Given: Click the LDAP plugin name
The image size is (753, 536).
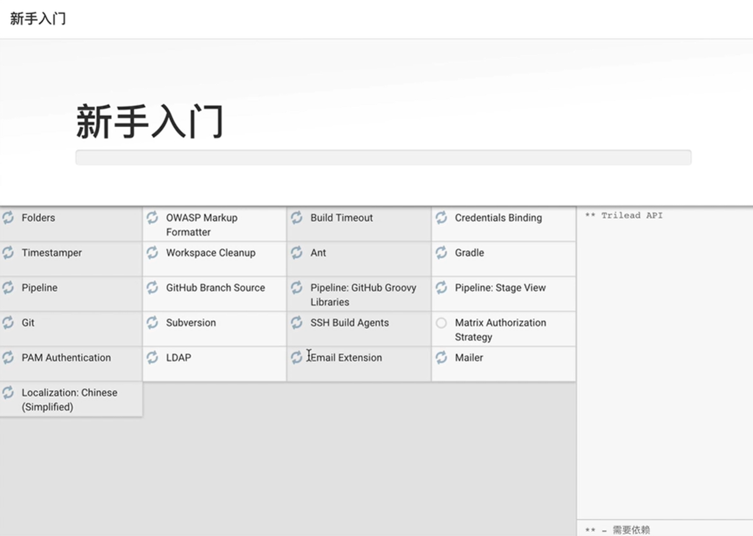Looking at the screenshot, I should pyautogui.click(x=178, y=358).
